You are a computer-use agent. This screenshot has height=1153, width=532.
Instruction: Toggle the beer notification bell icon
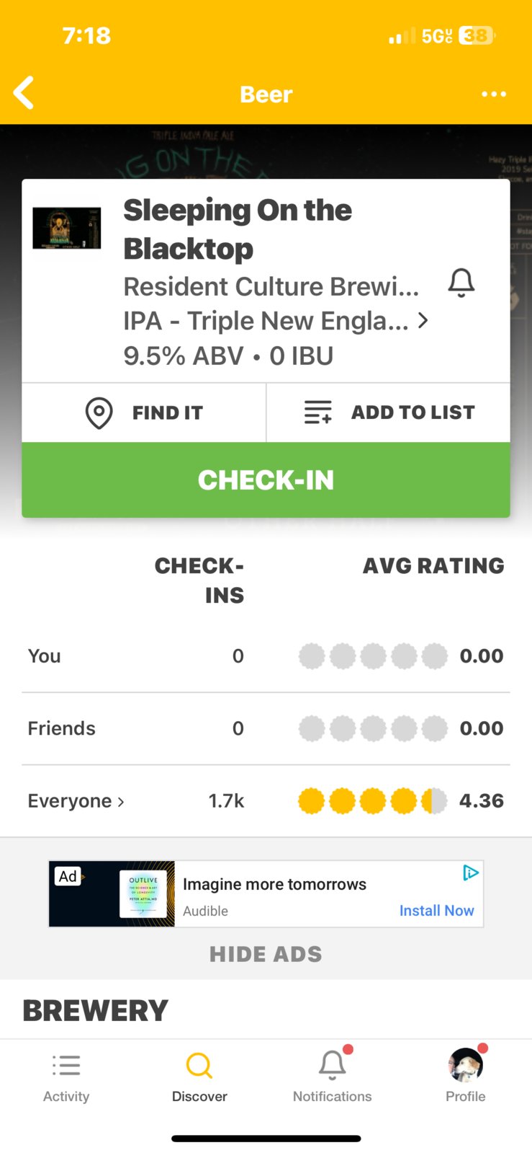pyautogui.click(x=461, y=283)
